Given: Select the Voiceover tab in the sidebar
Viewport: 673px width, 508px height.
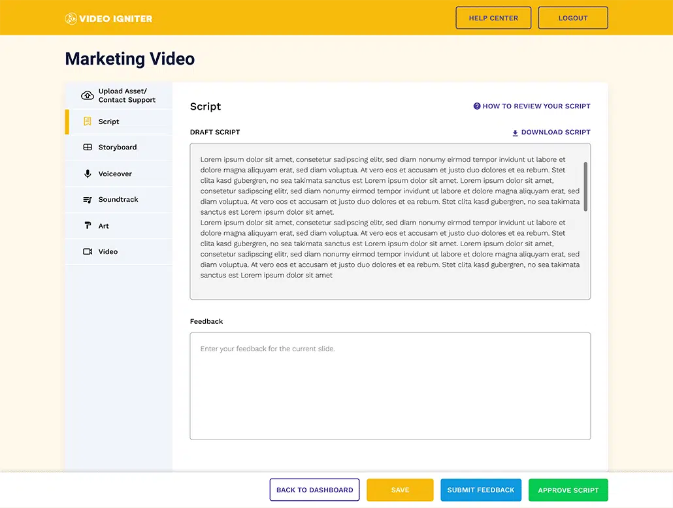Looking at the screenshot, I should click(118, 174).
